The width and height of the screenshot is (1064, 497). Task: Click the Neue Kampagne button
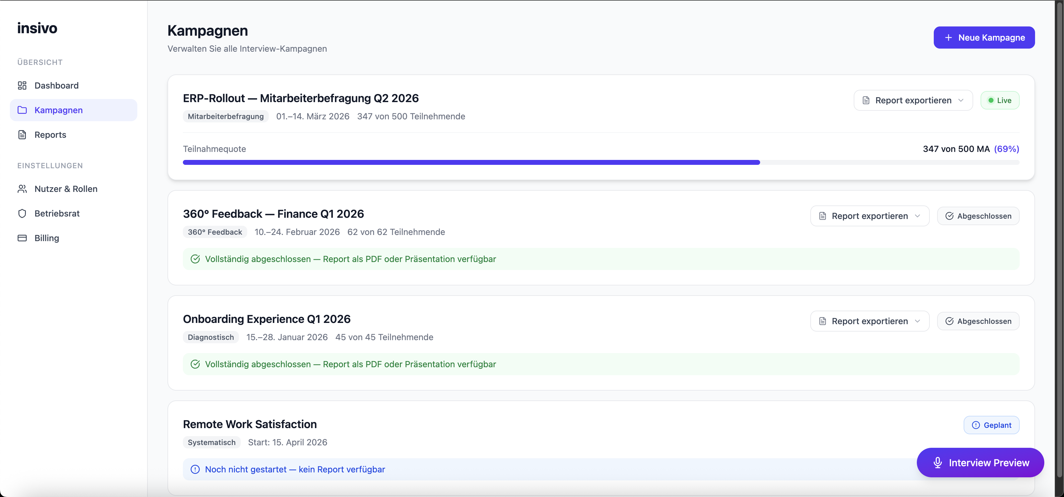point(984,38)
